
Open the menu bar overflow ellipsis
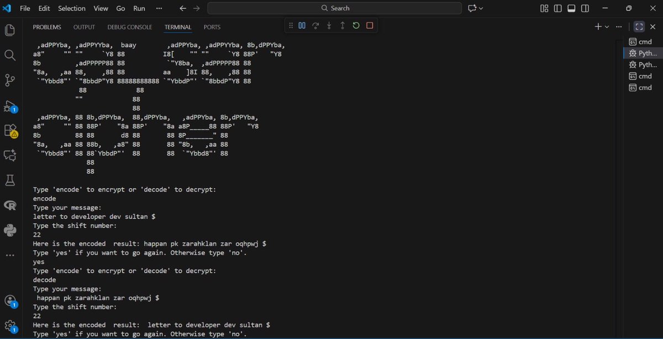[x=159, y=8]
